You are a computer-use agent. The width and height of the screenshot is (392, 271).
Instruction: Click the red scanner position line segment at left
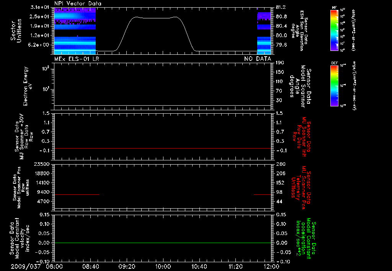click(x=77, y=194)
